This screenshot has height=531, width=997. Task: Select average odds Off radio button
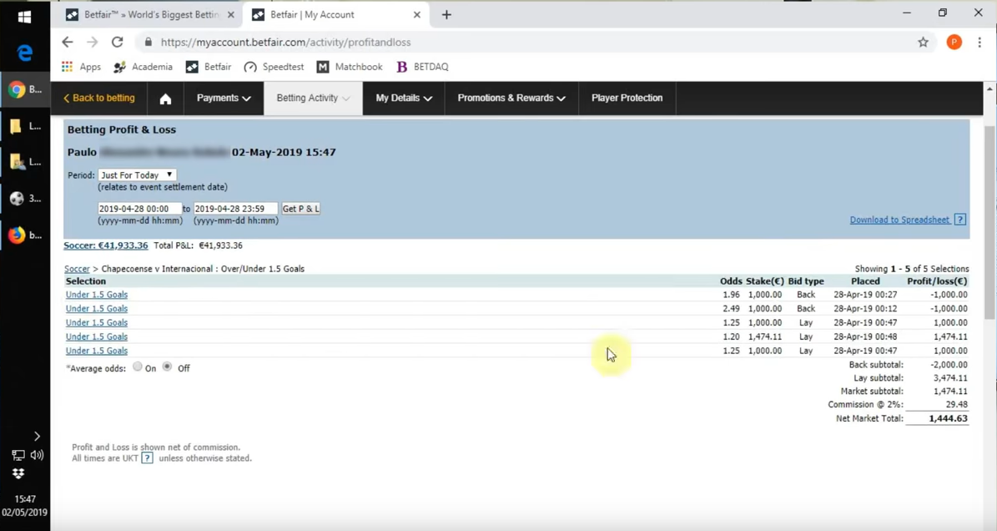(167, 367)
